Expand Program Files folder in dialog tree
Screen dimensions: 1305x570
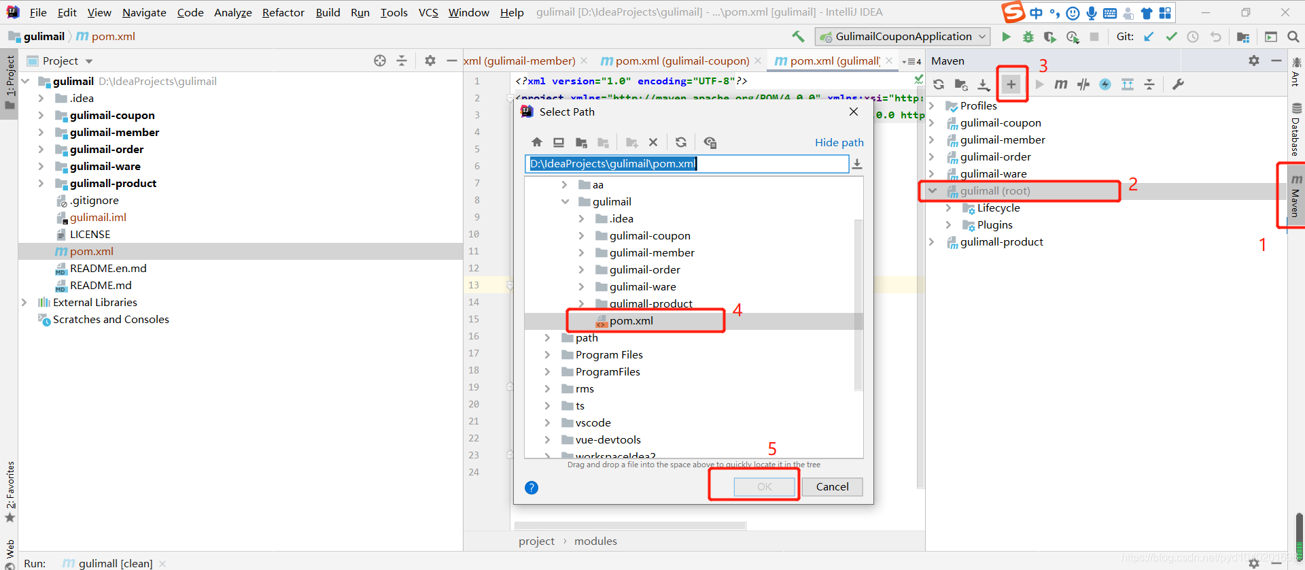(548, 354)
